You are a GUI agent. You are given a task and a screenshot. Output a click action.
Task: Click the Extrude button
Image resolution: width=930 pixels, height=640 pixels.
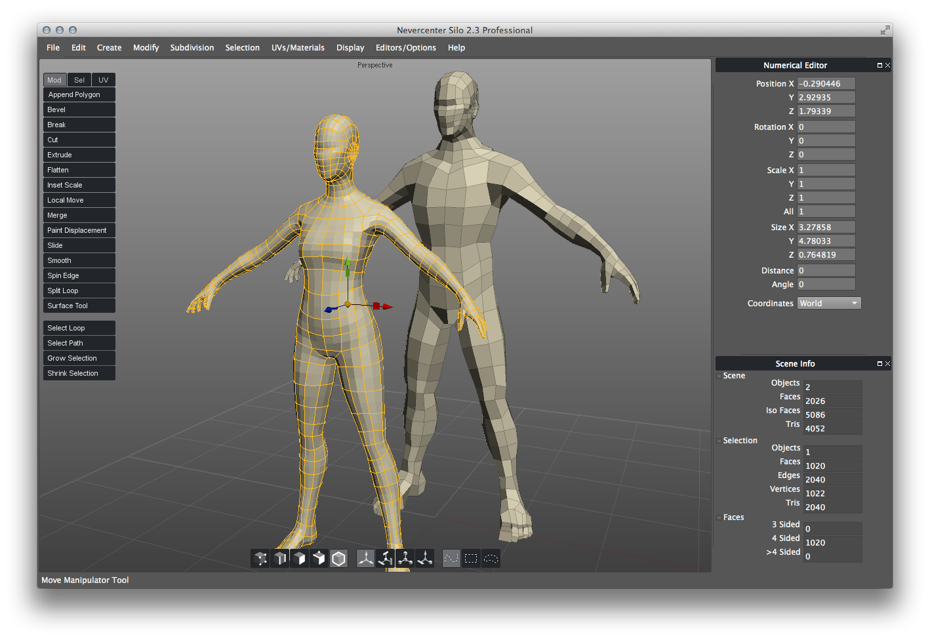click(x=79, y=155)
